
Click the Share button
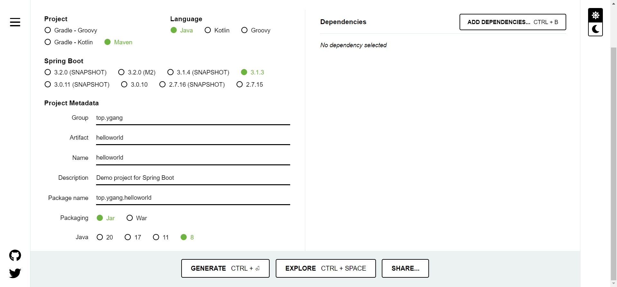pos(405,268)
